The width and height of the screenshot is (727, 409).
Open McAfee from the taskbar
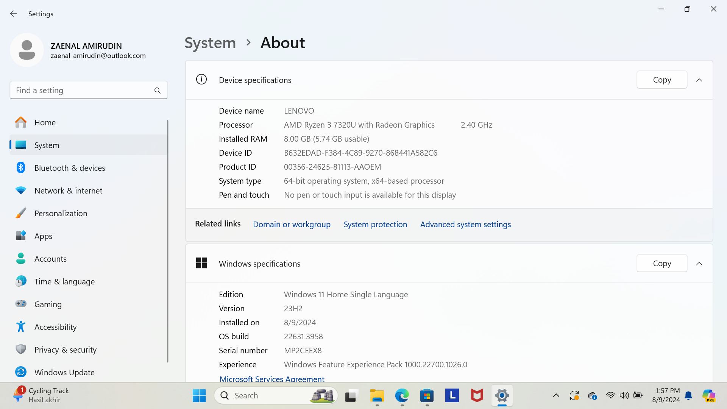pyautogui.click(x=477, y=396)
